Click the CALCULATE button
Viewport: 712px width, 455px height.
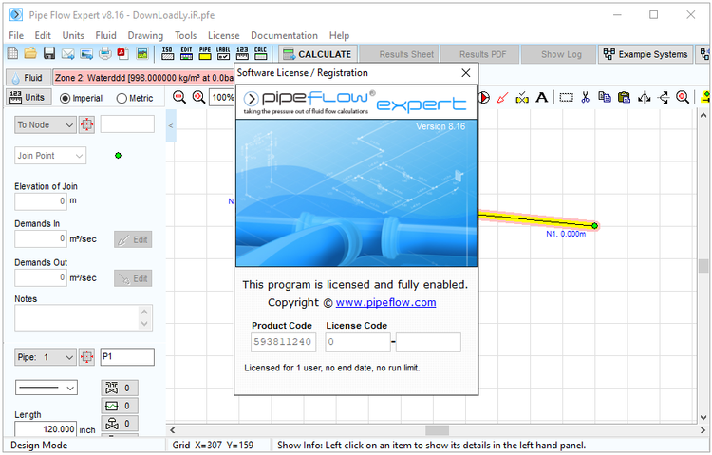pos(318,54)
